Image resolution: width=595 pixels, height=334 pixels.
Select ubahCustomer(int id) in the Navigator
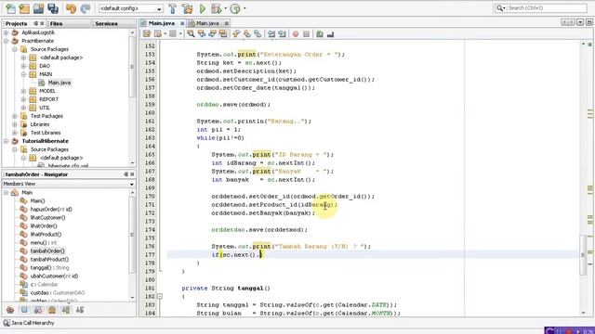coord(54,276)
